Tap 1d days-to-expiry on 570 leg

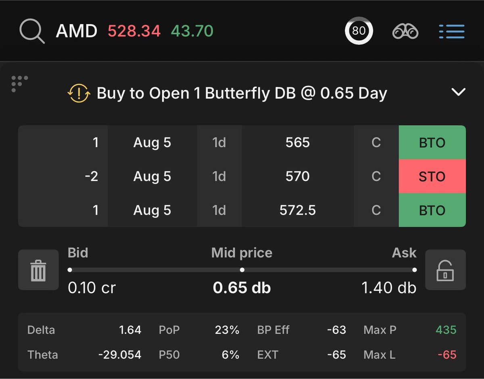pyautogui.click(x=219, y=176)
